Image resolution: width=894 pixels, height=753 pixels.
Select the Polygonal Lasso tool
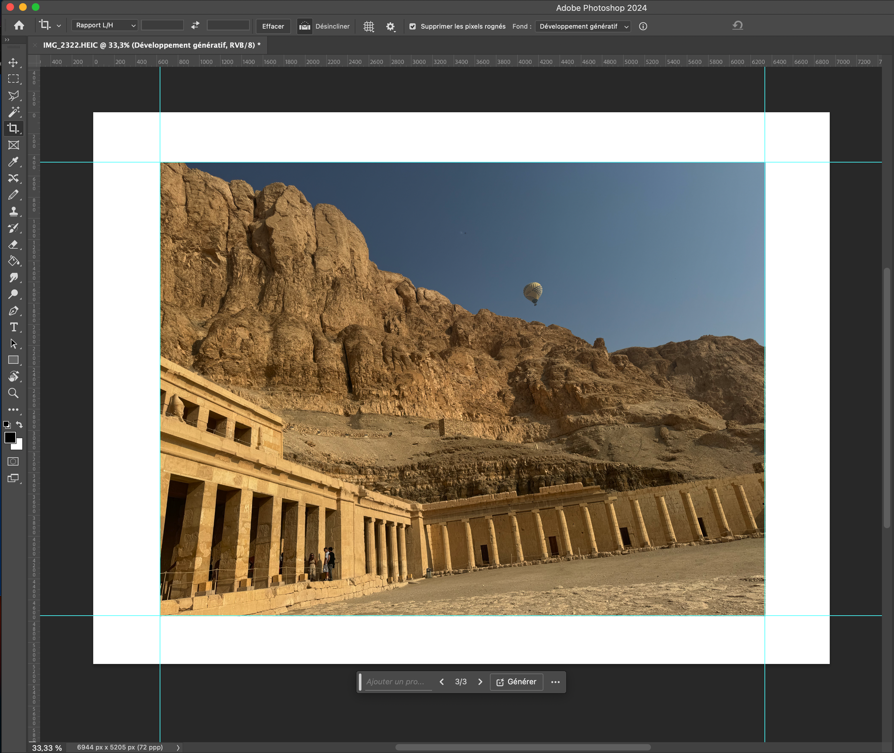click(13, 96)
